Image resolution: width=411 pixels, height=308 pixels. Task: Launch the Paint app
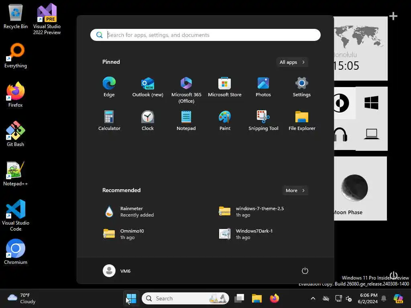225,121
